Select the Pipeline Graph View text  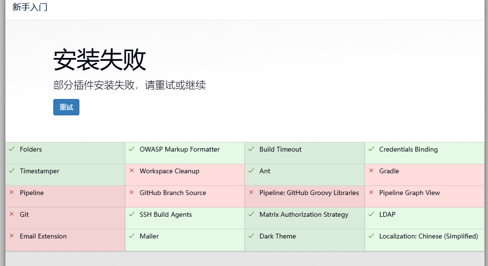tap(409, 193)
